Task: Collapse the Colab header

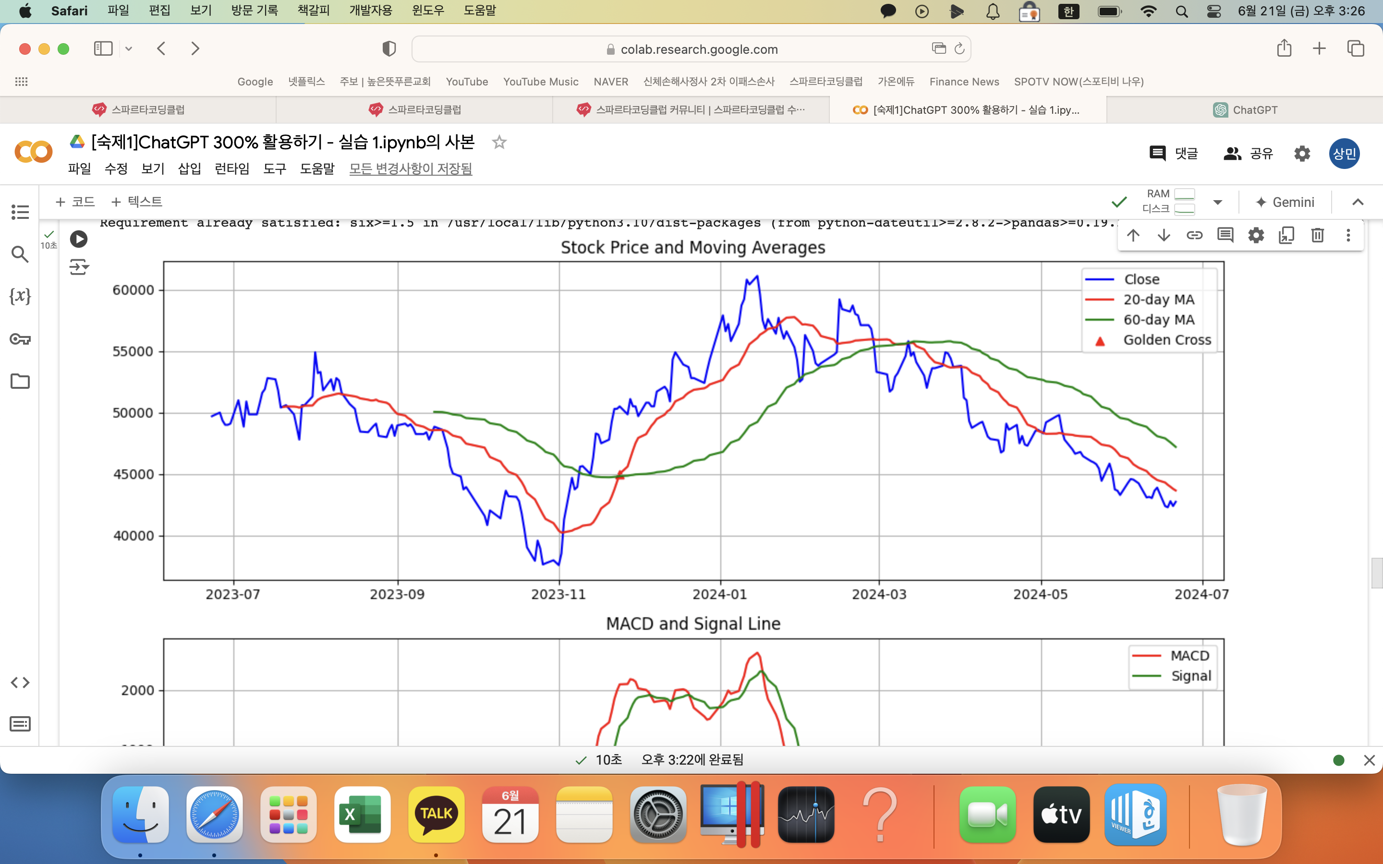Action: click(1358, 202)
